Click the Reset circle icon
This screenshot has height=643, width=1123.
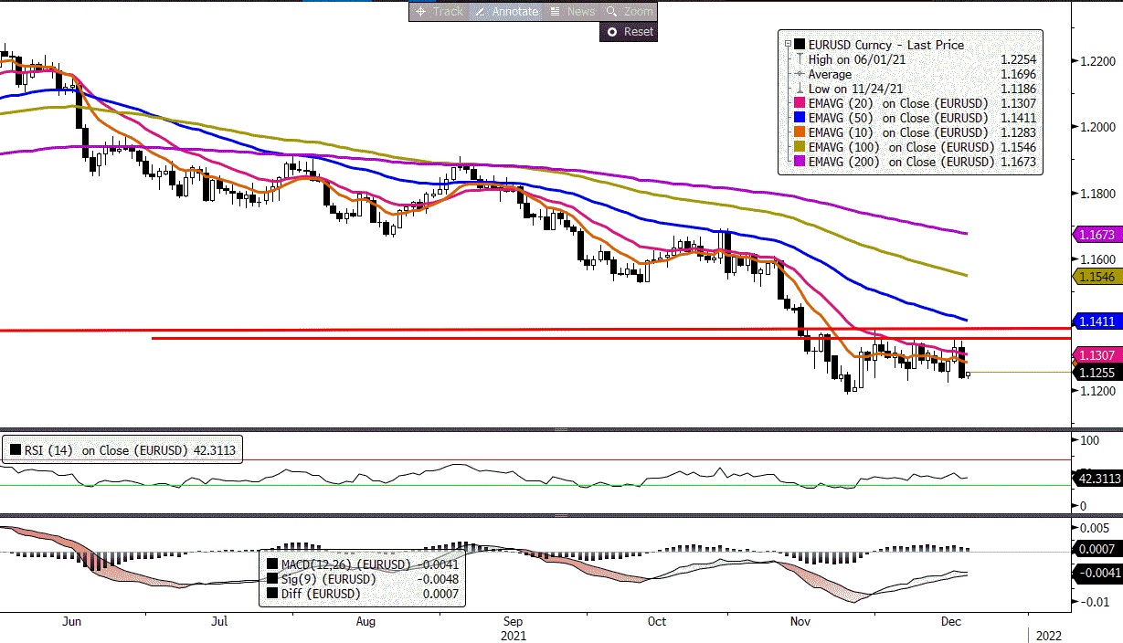click(x=612, y=32)
